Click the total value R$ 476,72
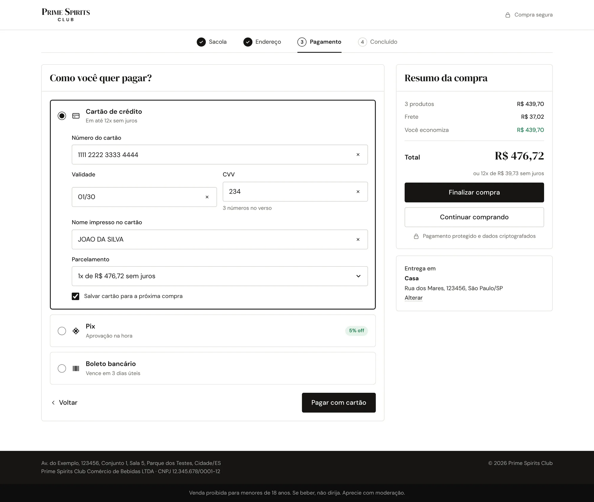Image resolution: width=594 pixels, height=502 pixels. click(519, 156)
